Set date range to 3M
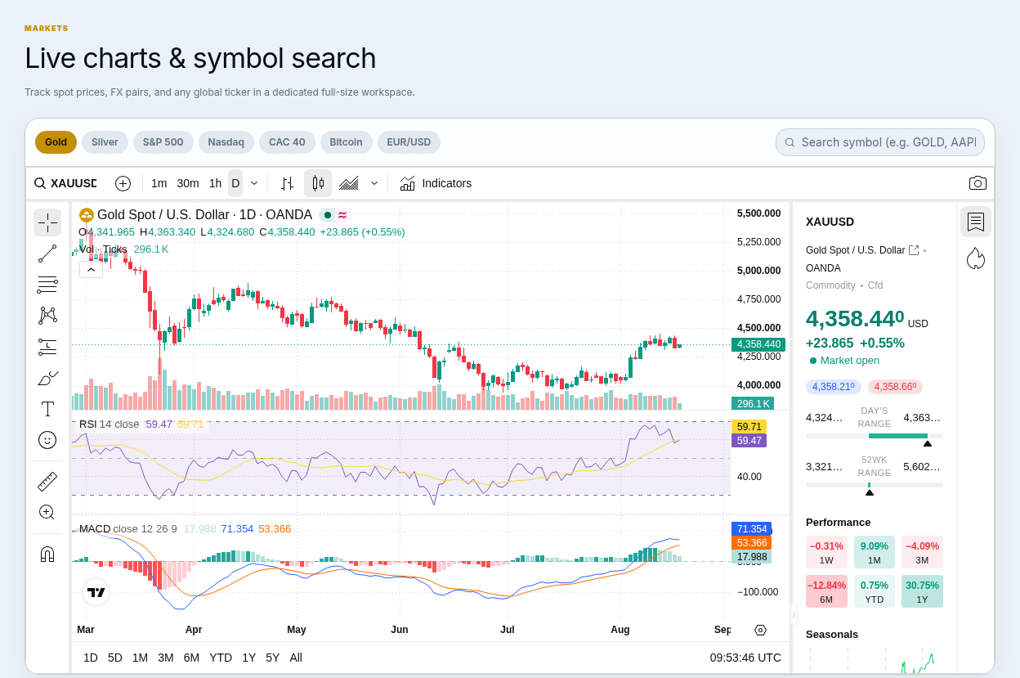Image resolution: width=1020 pixels, height=678 pixels. click(166, 658)
